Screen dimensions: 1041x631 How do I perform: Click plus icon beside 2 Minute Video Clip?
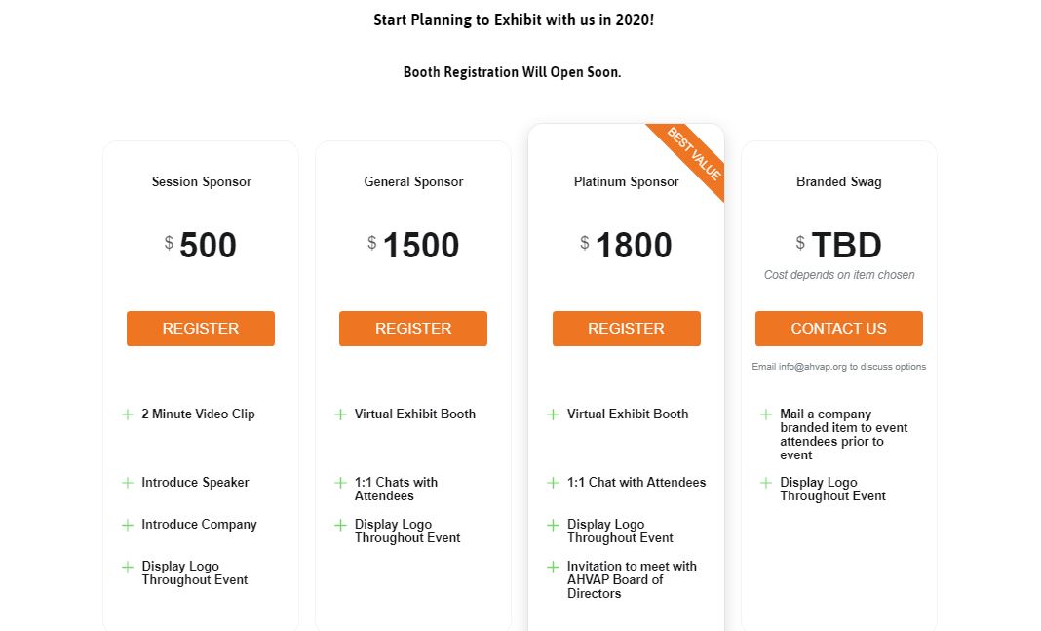128,414
